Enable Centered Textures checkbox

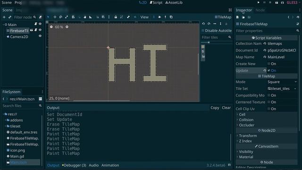269,102
